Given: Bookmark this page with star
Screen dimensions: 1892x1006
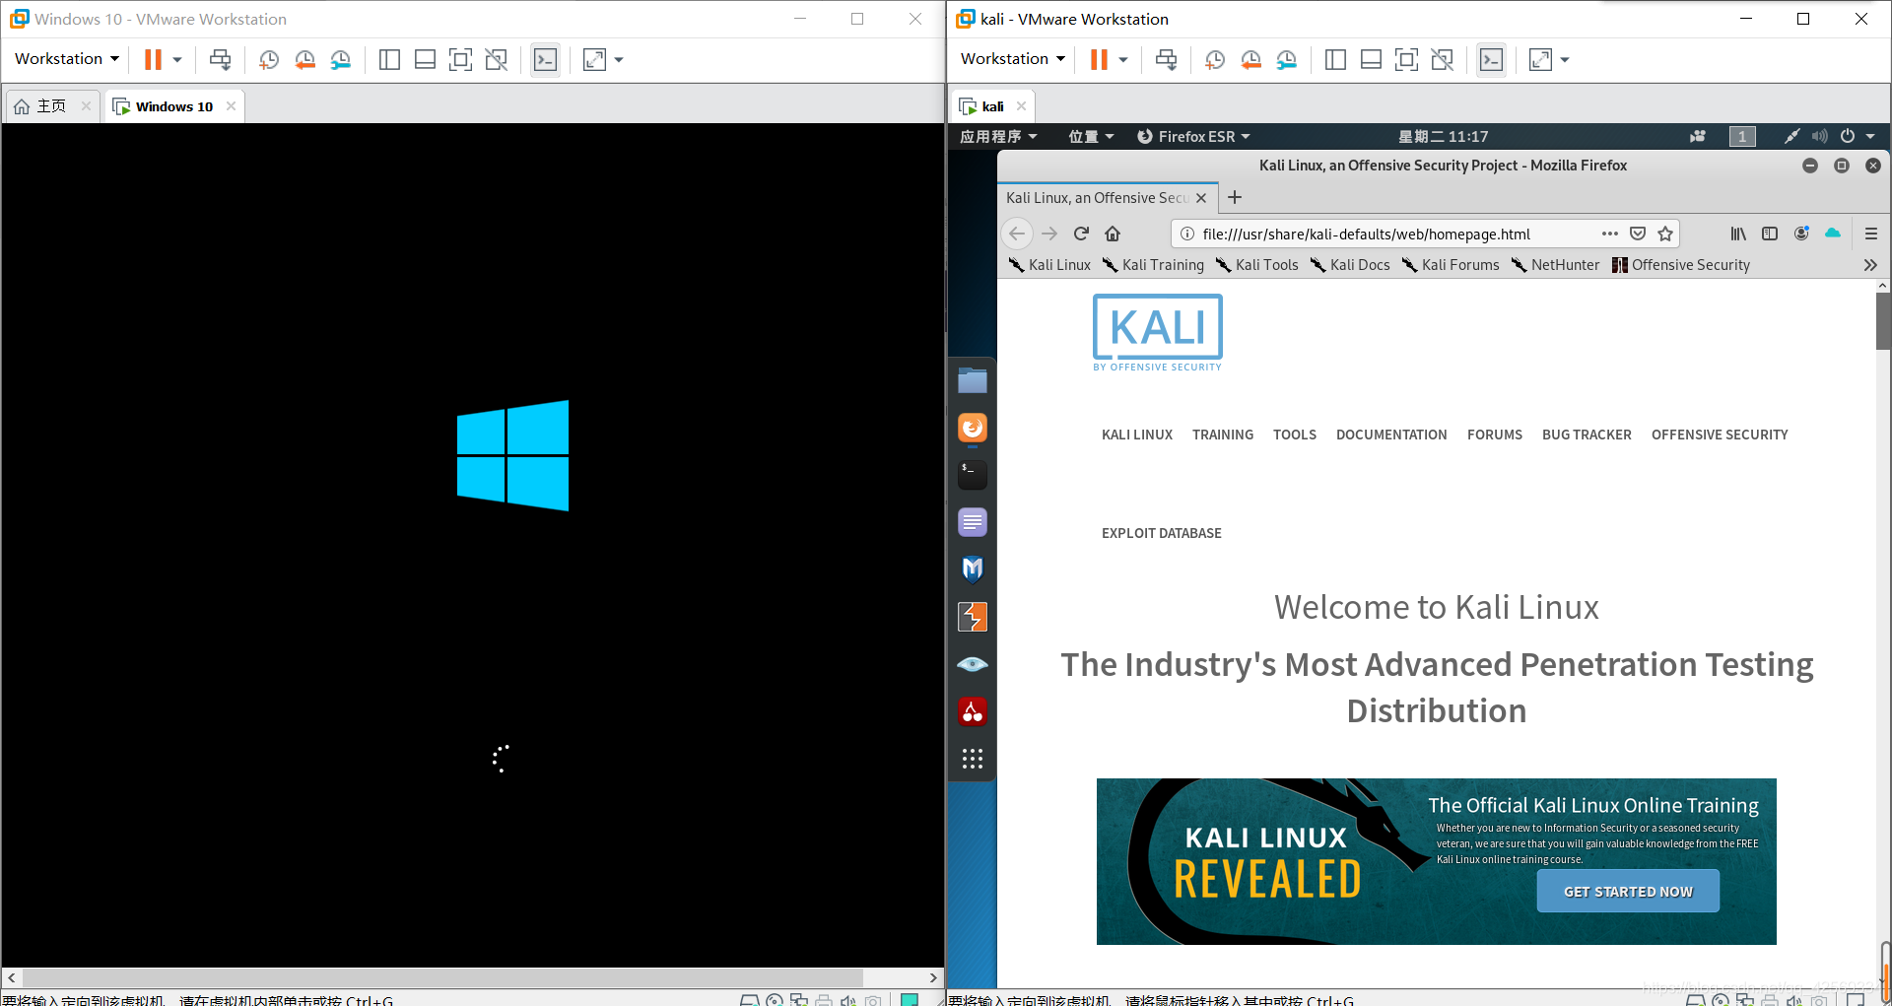Looking at the screenshot, I should click(x=1665, y=234).
